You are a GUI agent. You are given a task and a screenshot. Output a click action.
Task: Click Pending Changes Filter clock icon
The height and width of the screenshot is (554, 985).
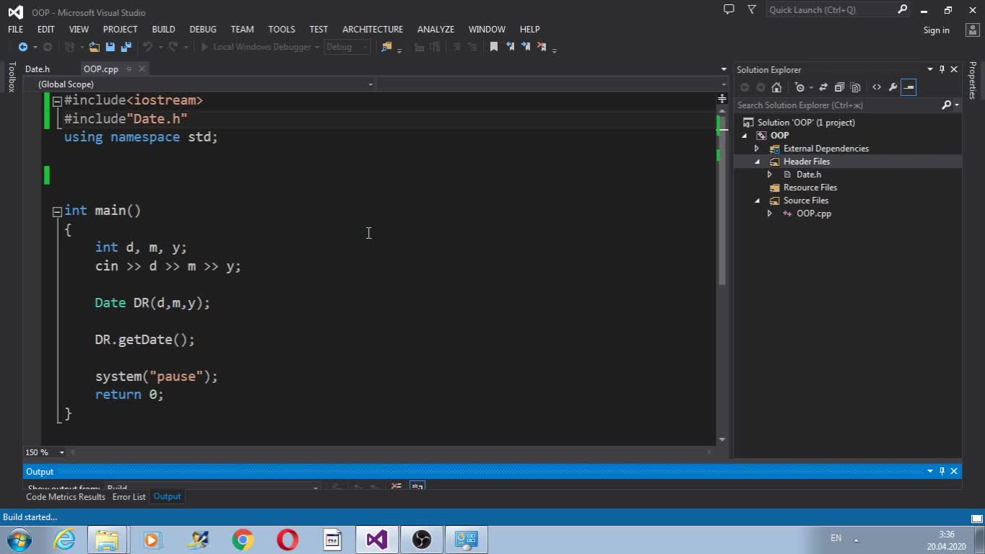[x=799, y=87]
